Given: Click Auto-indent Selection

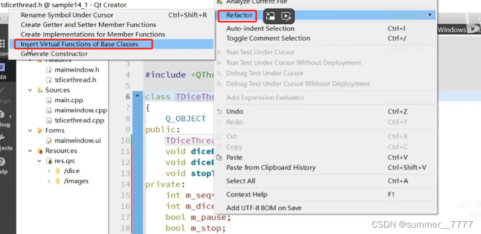Looking at the screenshot, I should (326, 29).
